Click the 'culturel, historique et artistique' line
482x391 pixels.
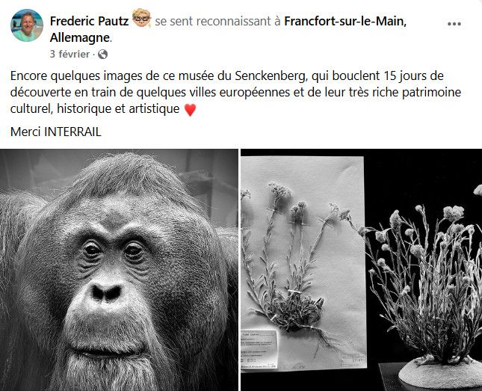pyautogui.click(x=95, y=108)
